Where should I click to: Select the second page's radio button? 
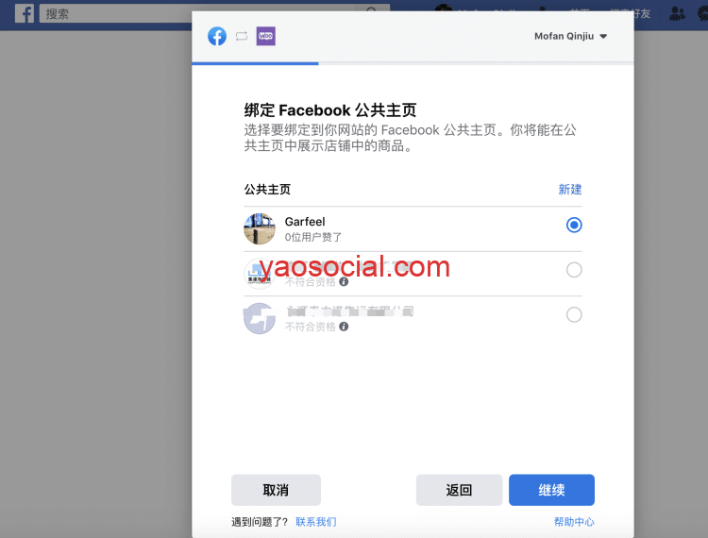pyautogui.click(x=574, y=270)
